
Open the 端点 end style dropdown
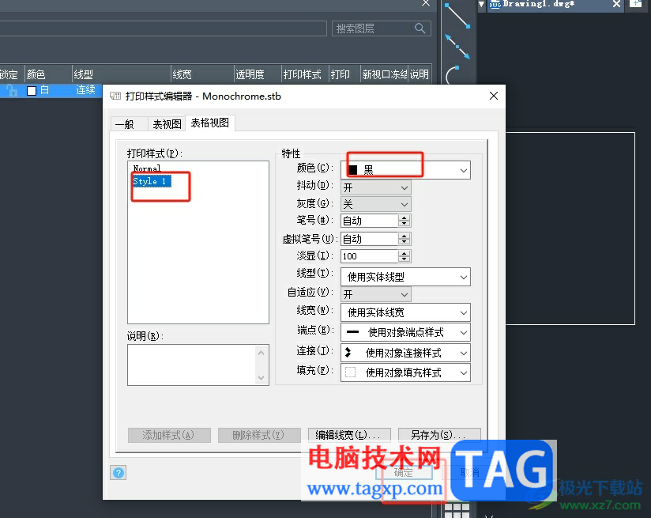click(405, 333)
